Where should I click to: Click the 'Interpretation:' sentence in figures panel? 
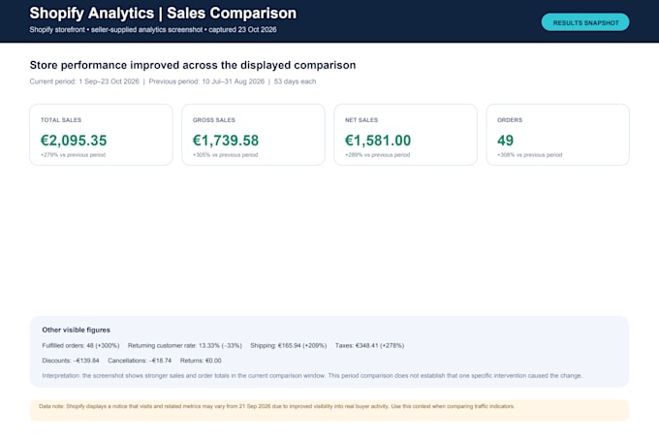tap(312, 375)
